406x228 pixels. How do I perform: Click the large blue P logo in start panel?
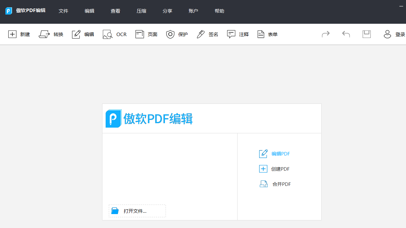point(114,118)
